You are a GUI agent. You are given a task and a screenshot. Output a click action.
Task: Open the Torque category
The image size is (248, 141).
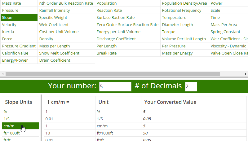click(x=169, y=32)
